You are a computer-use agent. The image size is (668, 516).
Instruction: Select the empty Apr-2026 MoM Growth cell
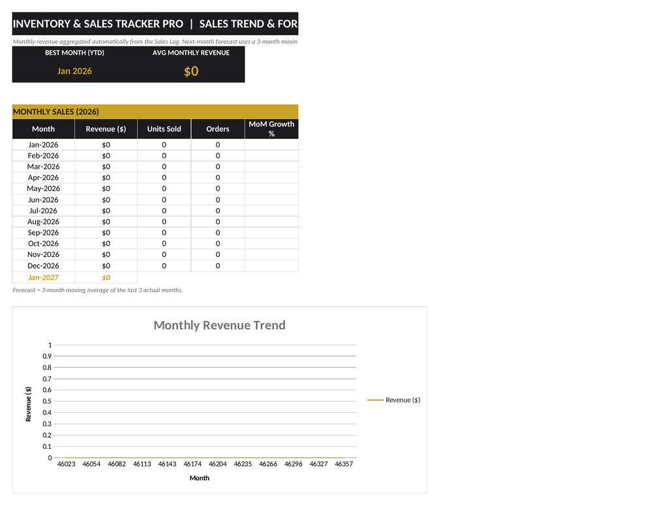pos(271,177)
